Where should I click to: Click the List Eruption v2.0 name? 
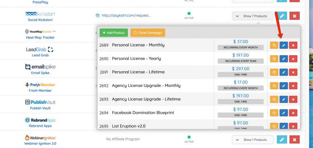coord(129,126)
